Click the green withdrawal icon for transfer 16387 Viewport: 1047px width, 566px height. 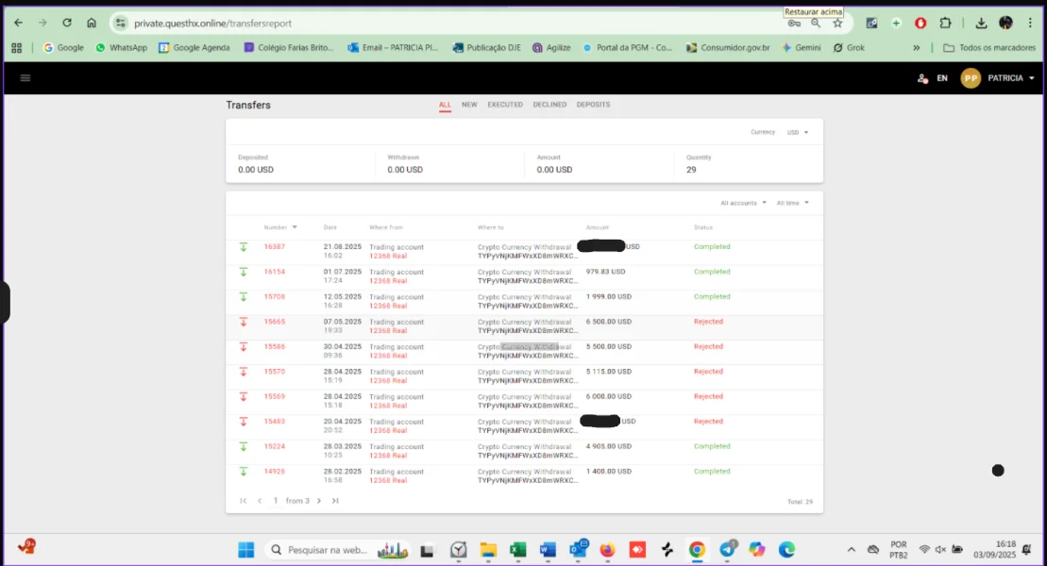[244, 247]
